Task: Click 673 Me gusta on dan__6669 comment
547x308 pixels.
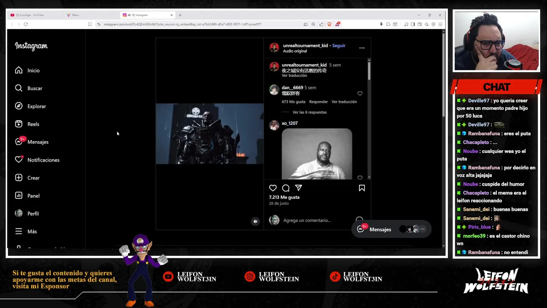Action: [294, 102]
